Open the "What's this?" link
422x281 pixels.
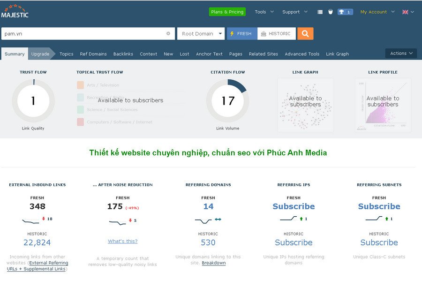tap(123, 241)
